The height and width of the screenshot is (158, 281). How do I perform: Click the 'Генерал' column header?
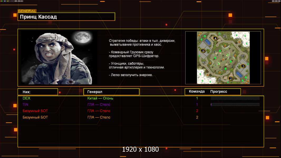(x=112, y=92)
